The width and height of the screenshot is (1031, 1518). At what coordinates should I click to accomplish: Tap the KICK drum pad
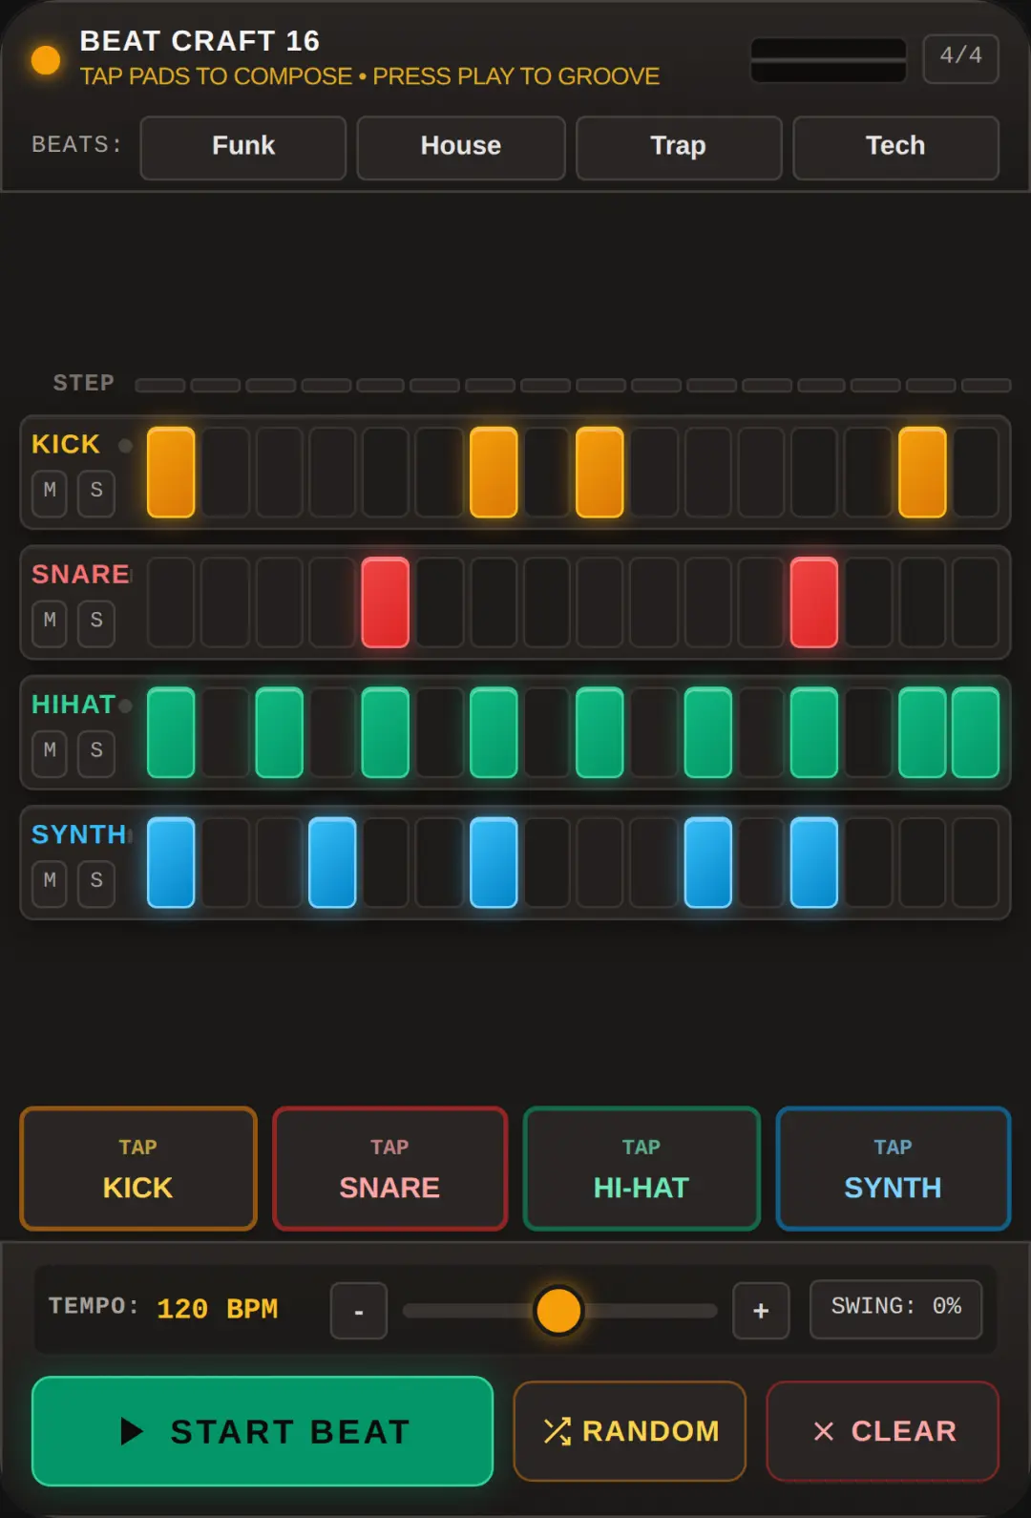tap(138, 1169)
